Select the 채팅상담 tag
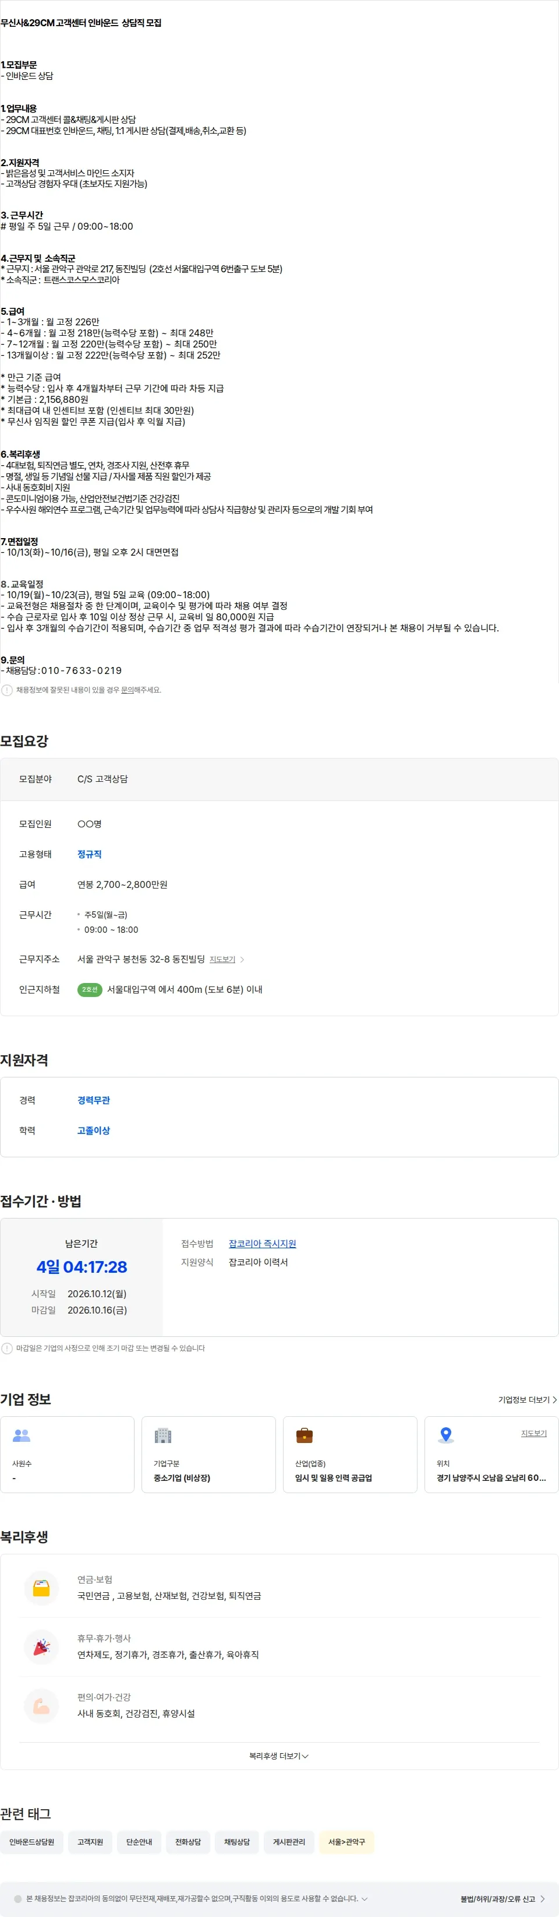The height and width of the screenshot is (1917, 559). click(x=237, y=1842)
